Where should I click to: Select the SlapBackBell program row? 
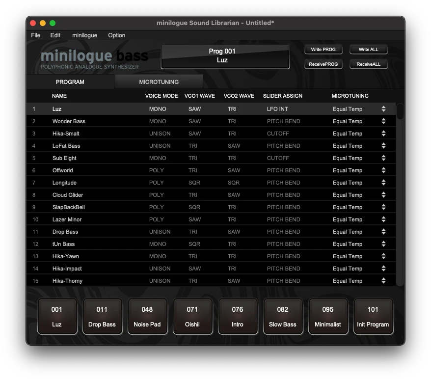pyautogui.click(x=211, y=207)
